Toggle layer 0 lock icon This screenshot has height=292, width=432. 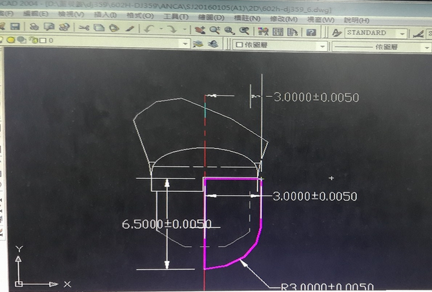[32, 40]
